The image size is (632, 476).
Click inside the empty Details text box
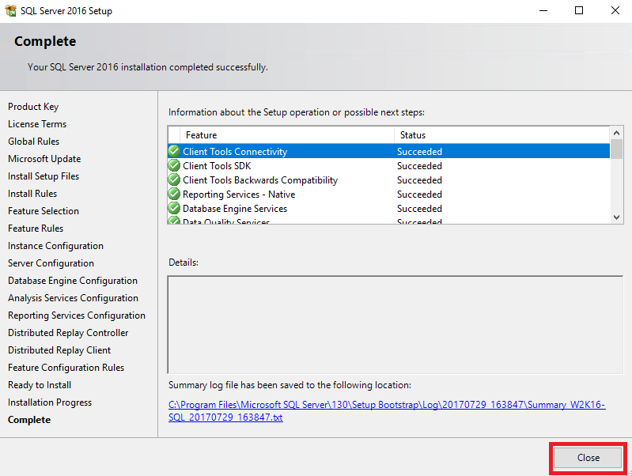click(x=395, y=324)
